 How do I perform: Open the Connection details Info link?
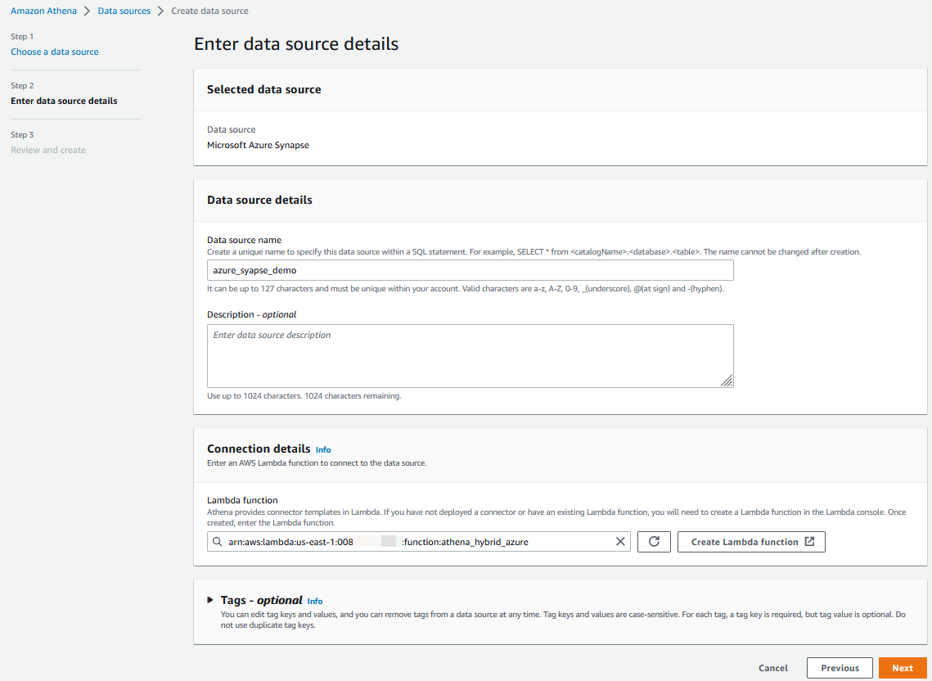coord(323,450)
